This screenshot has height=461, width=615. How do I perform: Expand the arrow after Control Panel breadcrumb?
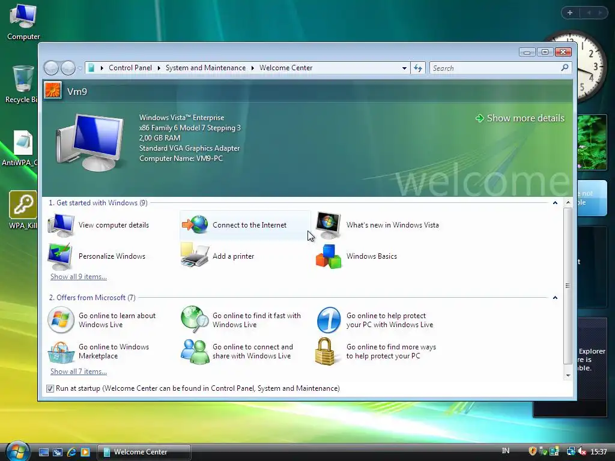point(159,68)
